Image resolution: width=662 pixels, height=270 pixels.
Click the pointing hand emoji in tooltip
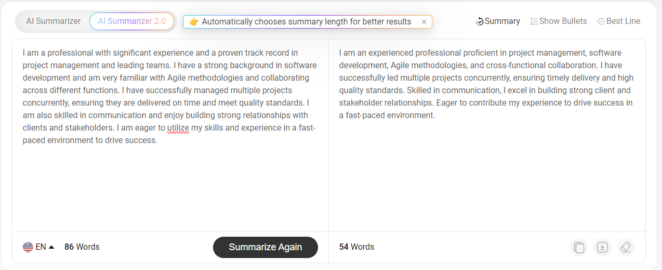[194, 22]
